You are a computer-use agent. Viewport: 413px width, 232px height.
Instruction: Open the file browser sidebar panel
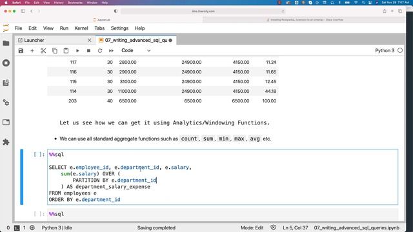[6, 43]
